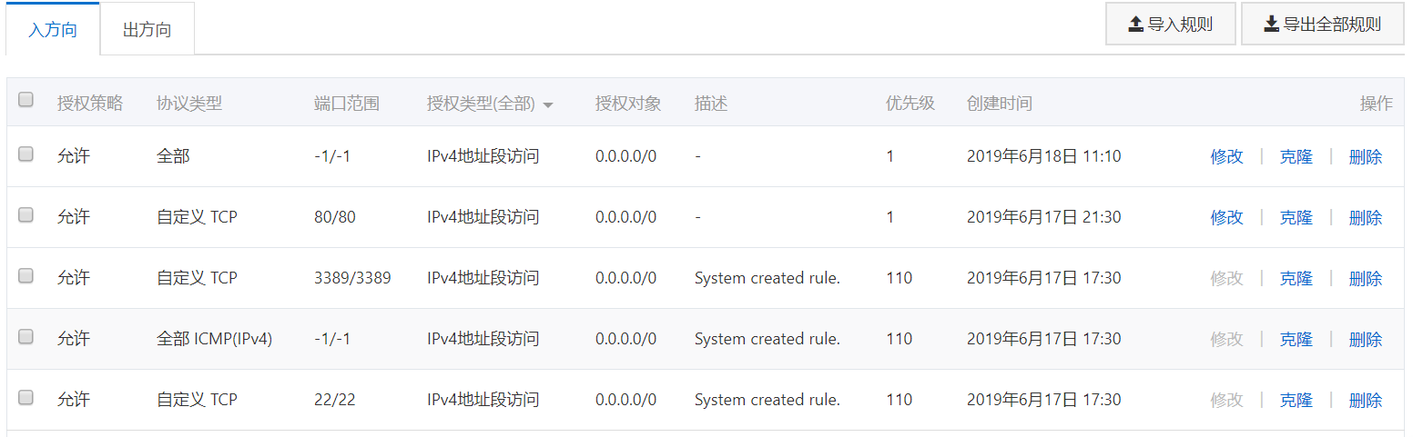Click the 导入规则 button
Screen dimensions: 1413x437
pyautogui.click(x=1171, y=24)
